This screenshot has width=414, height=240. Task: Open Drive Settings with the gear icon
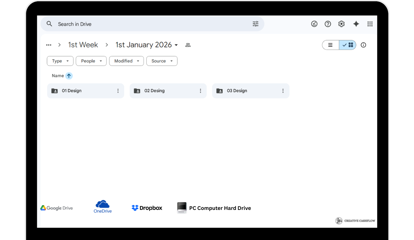pyautogui.click(x=341, y=24)
